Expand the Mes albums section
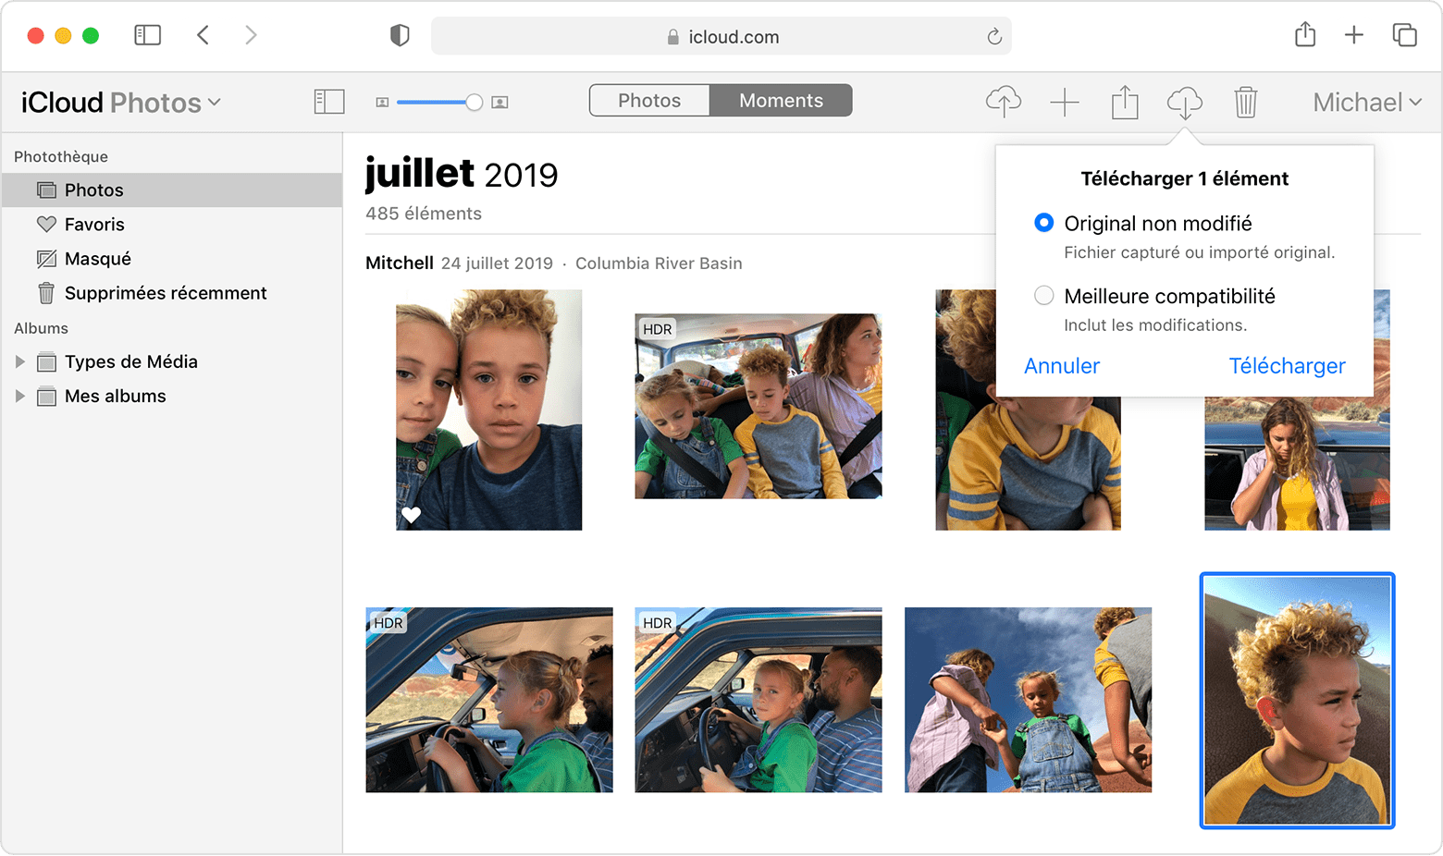Viewport: 1443px width, 856px height. [x=20, y=396]
